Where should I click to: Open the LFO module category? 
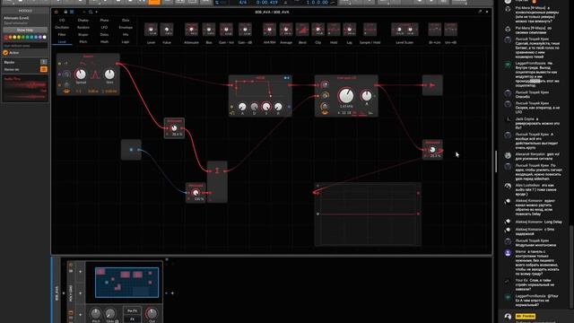click(104, 28)
